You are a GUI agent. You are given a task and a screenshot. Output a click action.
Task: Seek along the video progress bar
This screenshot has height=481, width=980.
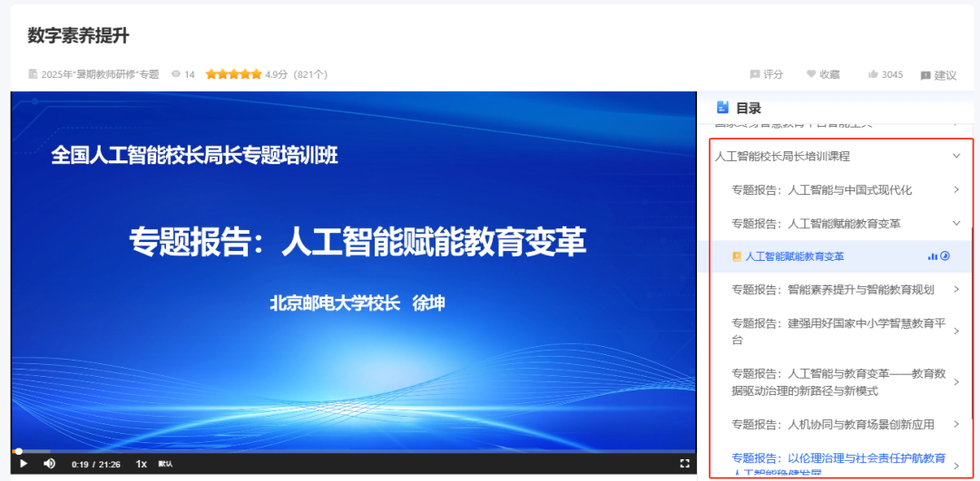click(353, 451)
